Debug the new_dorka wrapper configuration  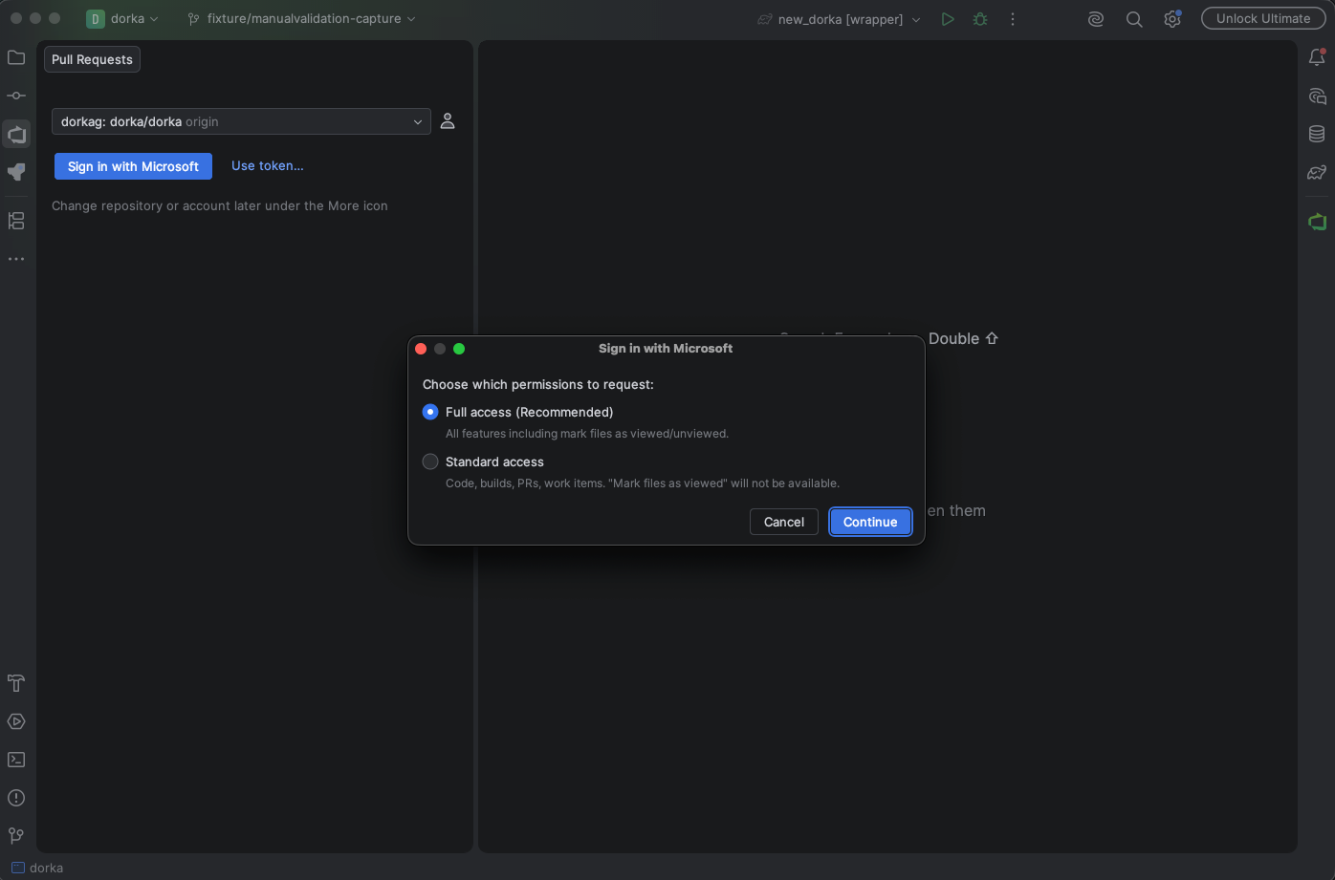(980, 19)
